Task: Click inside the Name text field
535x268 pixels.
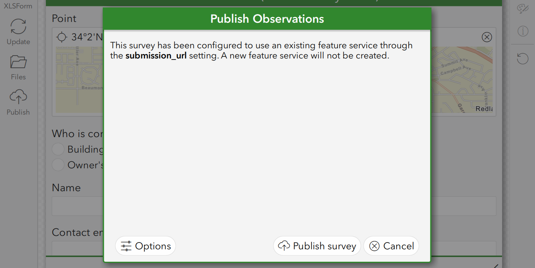Action: [x=274, y=206]
